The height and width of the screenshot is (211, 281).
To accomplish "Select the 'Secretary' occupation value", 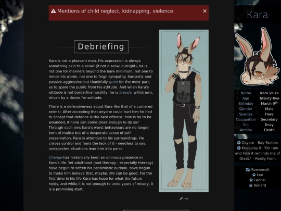I will tap(269, 119).
